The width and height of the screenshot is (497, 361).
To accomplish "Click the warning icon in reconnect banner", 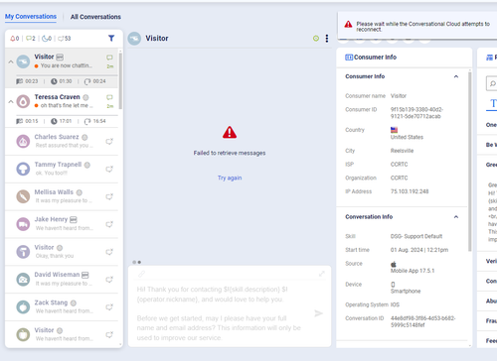I will tap(348, 25).
